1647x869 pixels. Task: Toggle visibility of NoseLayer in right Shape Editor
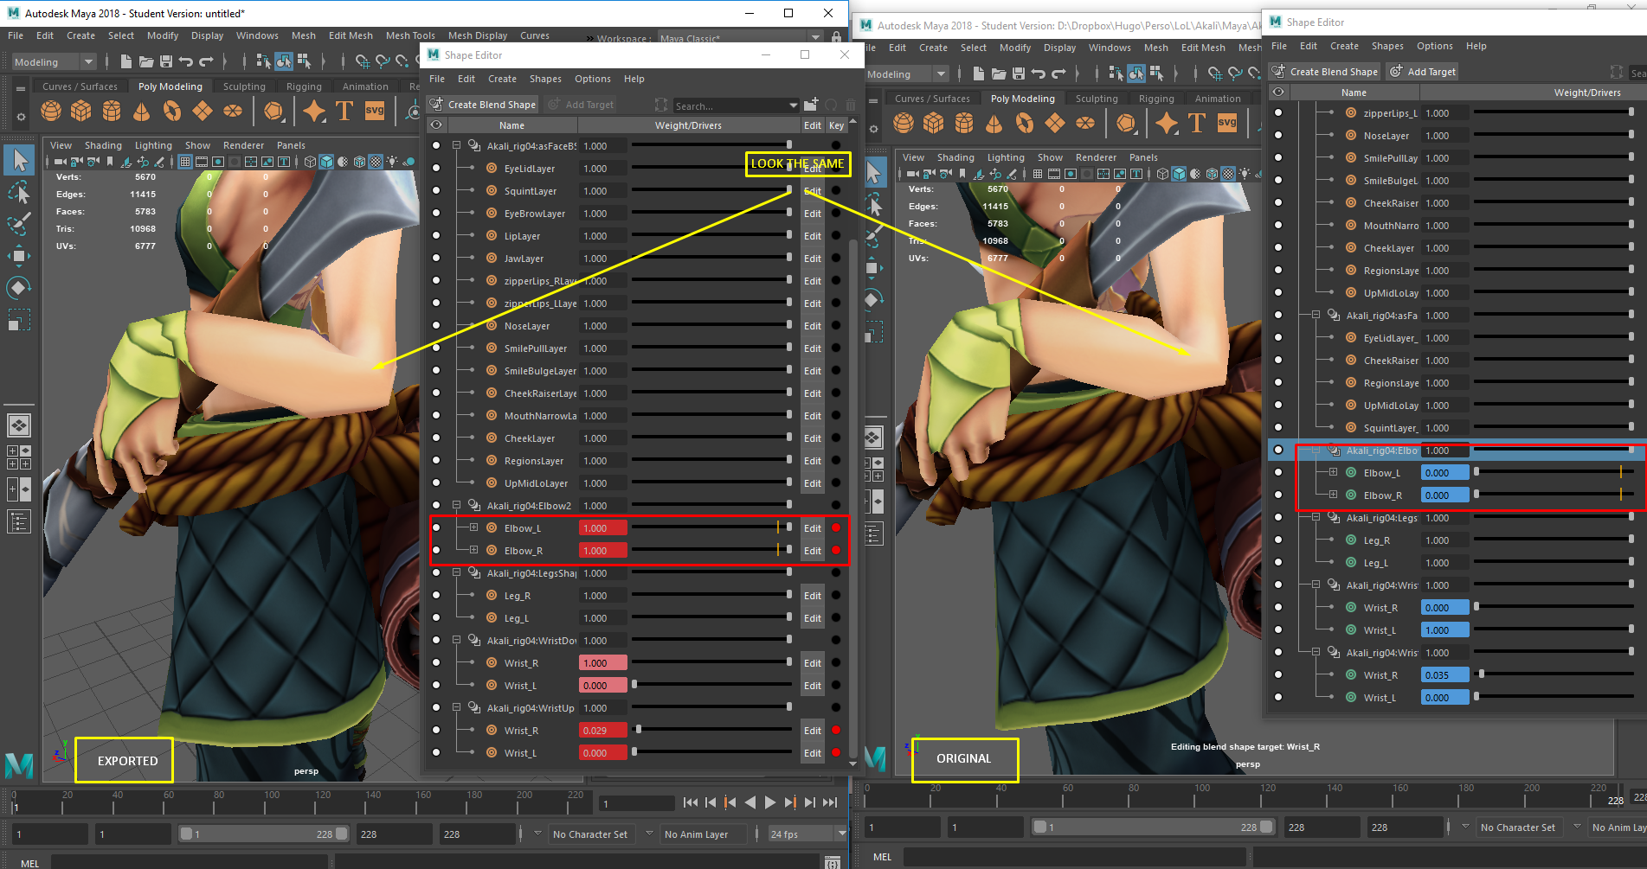click(x=1278, y=135)
